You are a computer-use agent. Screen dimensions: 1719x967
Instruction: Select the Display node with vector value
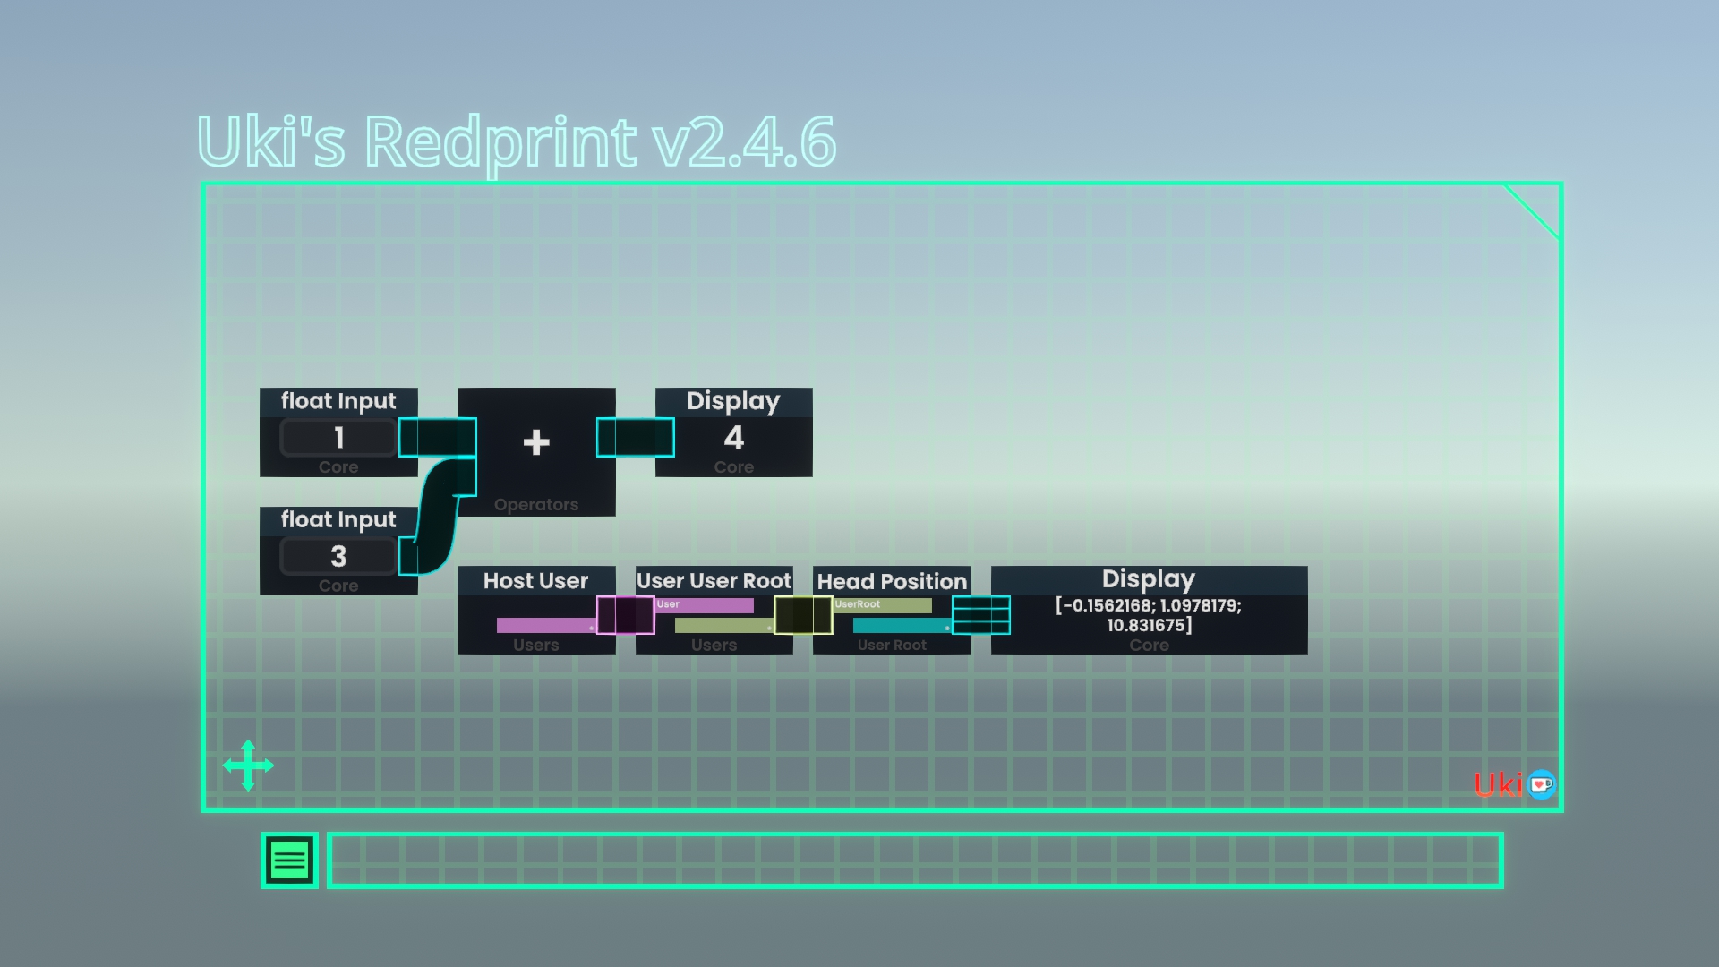(x=1149, y=615)
